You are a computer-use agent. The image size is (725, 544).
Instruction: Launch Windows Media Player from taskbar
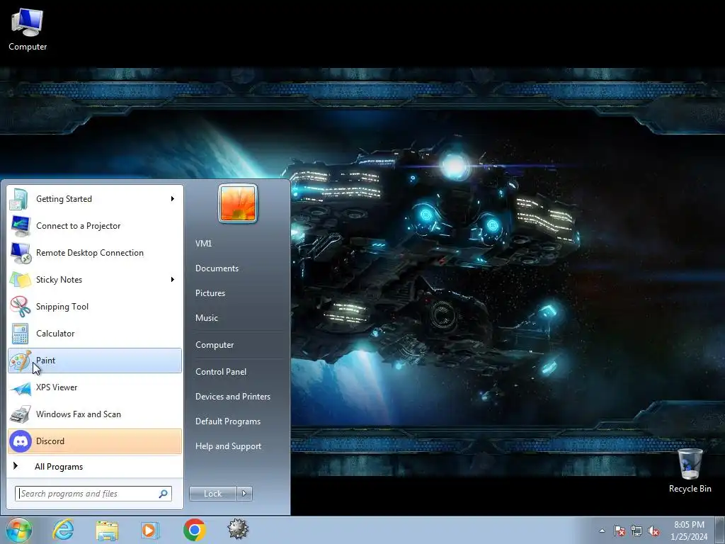(149, 530)
